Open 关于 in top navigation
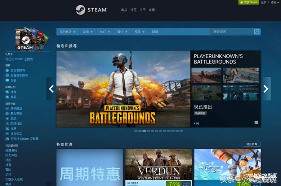The image size is (281, 186). click(142, 10)
